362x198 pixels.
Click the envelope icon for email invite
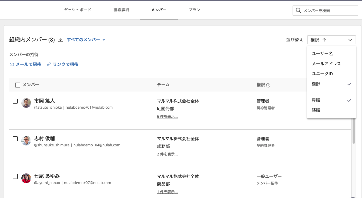(x=12, y=64)
